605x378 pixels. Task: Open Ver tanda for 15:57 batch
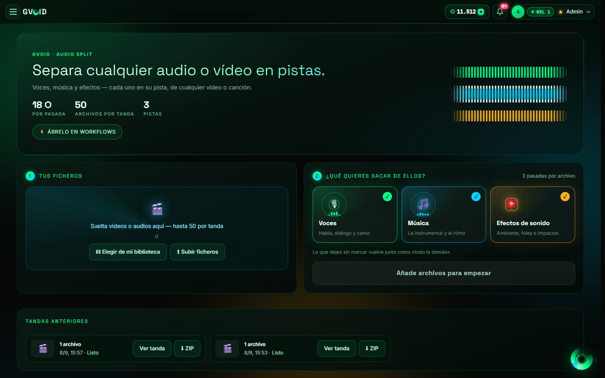(152, 349)
